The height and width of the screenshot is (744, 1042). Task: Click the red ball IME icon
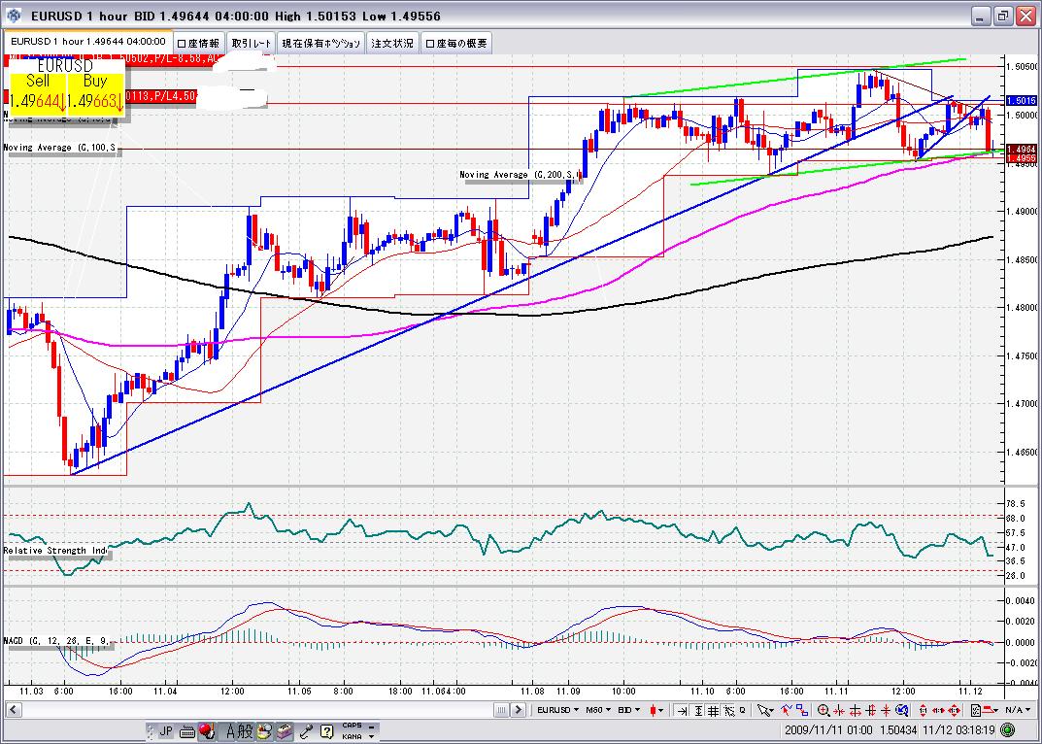(207, 731)
